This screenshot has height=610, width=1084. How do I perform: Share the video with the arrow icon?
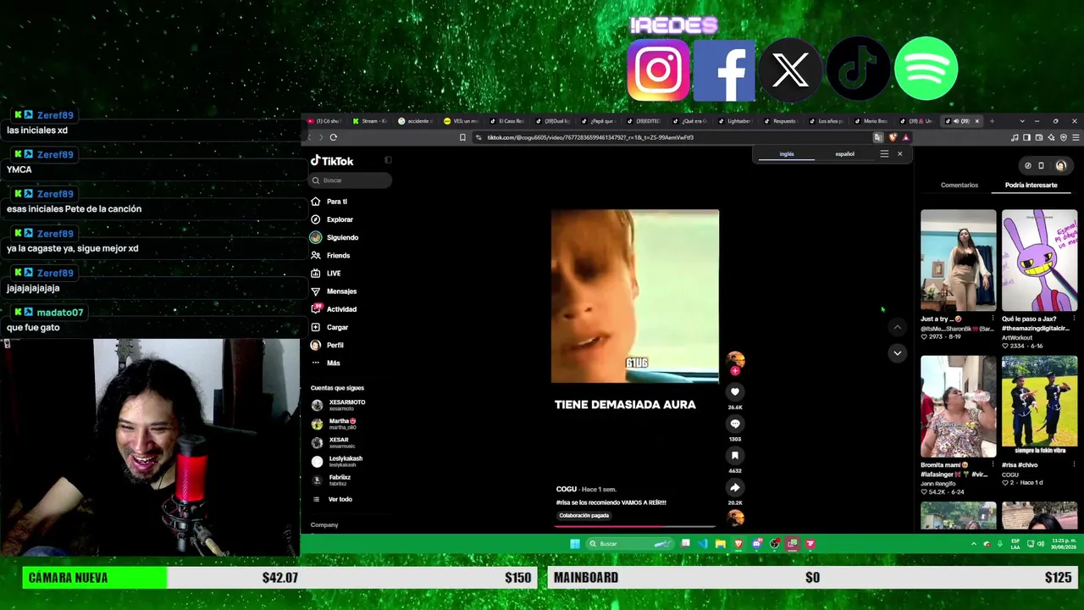(x=735, y=487)
